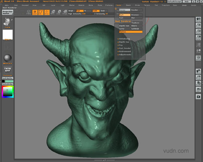Image resolution: width=203 pixels, height=162 pixels.
Task: Open the current Tool demon head thumbnail
Action: tap(7, 22)
